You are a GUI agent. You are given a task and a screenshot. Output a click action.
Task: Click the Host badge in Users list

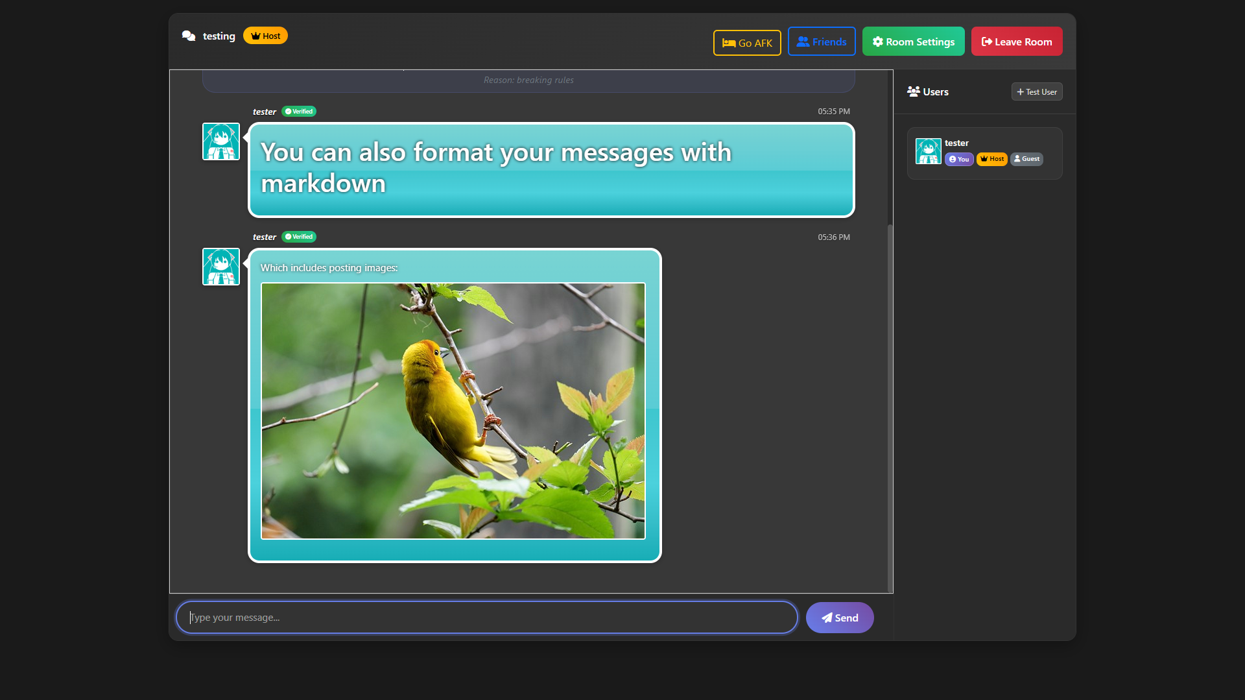pos(991,159)
